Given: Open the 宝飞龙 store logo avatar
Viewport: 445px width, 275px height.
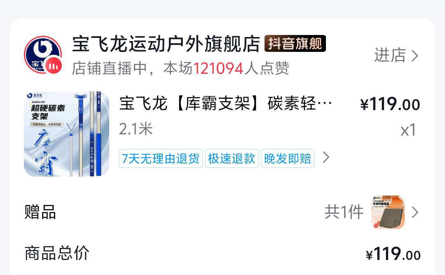Looking at the screenshot, I should pos(43,54).
